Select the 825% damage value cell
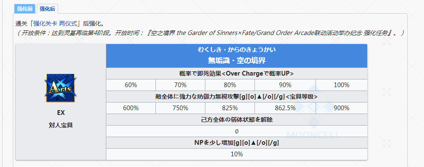Image resolution: width=424 pixels, height=167 pixels. pyautogui.click(x=230, y=108)
